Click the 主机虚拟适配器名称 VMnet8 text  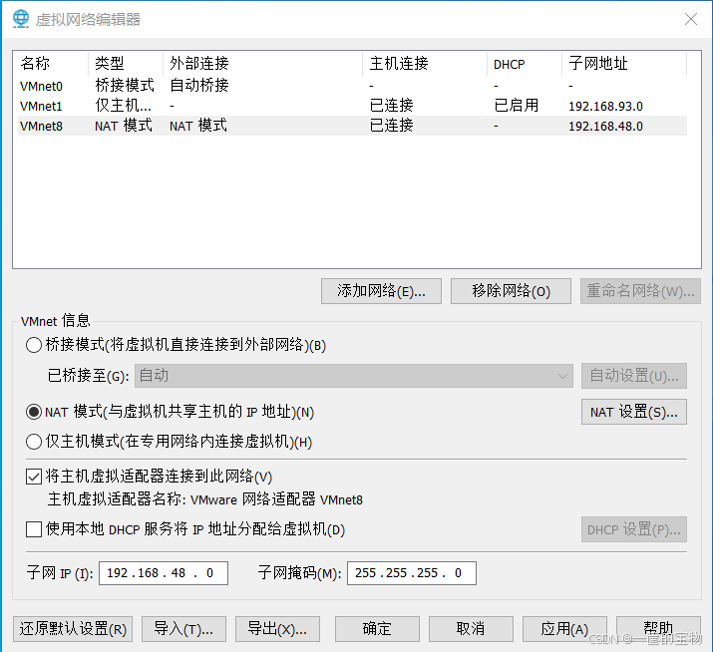[205, 499]
